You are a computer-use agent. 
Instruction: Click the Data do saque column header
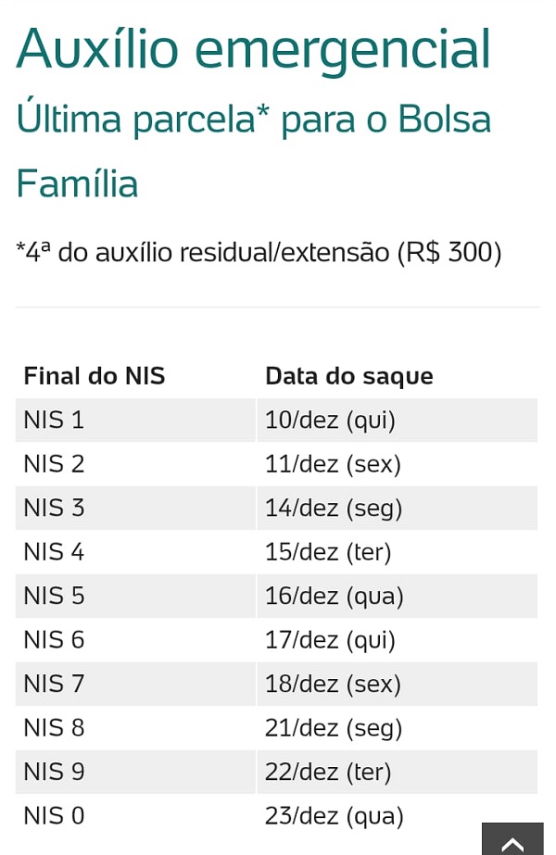[x=349, y=376]
